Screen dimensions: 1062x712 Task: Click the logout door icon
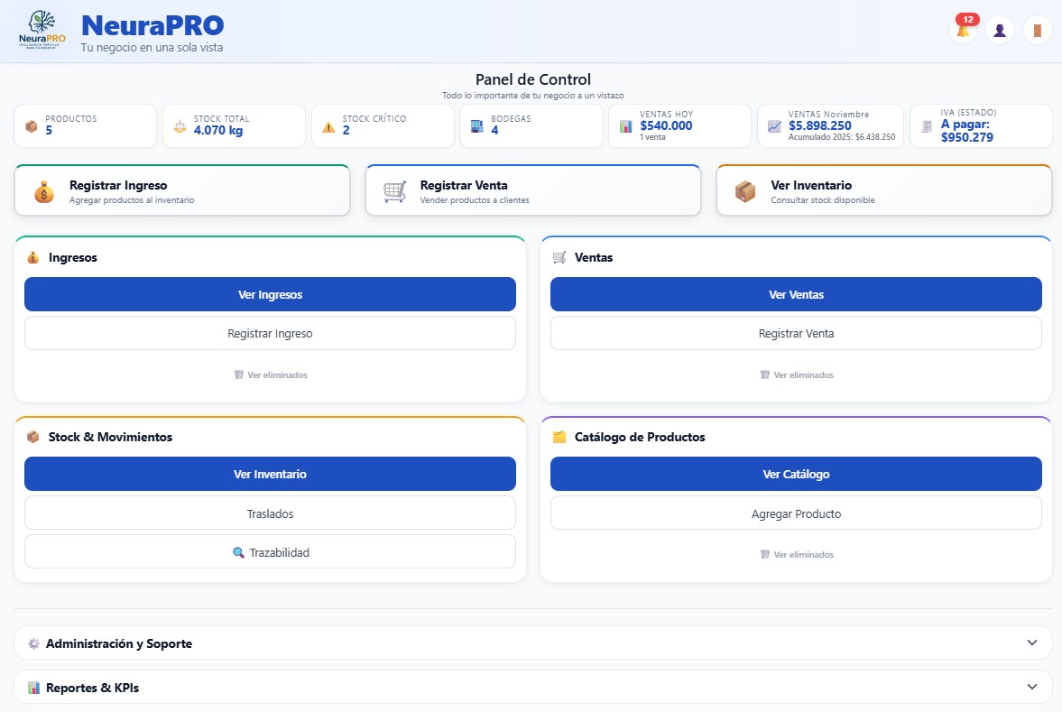pyautogui.click(x=1037, y=30)
